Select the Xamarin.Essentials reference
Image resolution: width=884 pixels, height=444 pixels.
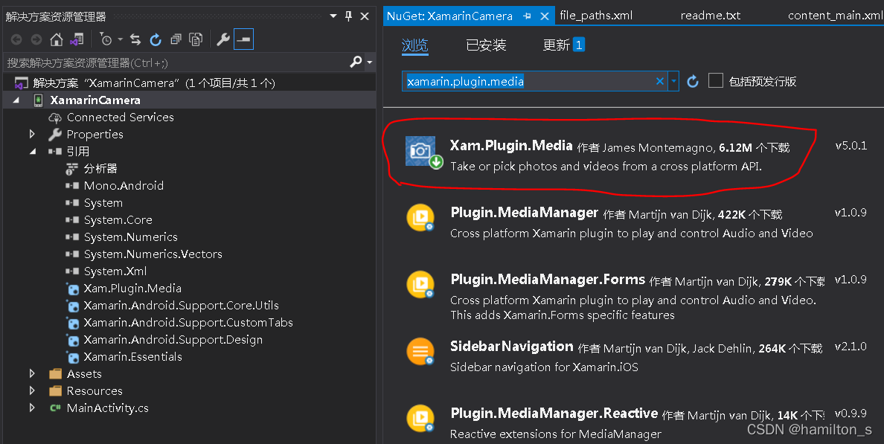[132, 357]
